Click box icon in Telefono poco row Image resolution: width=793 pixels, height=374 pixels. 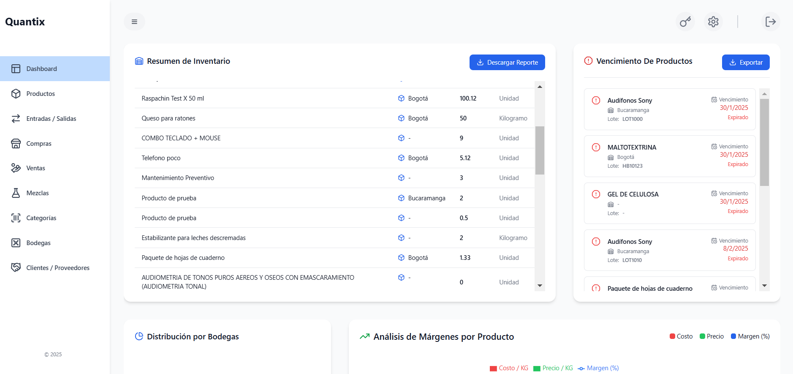point(401,158)
